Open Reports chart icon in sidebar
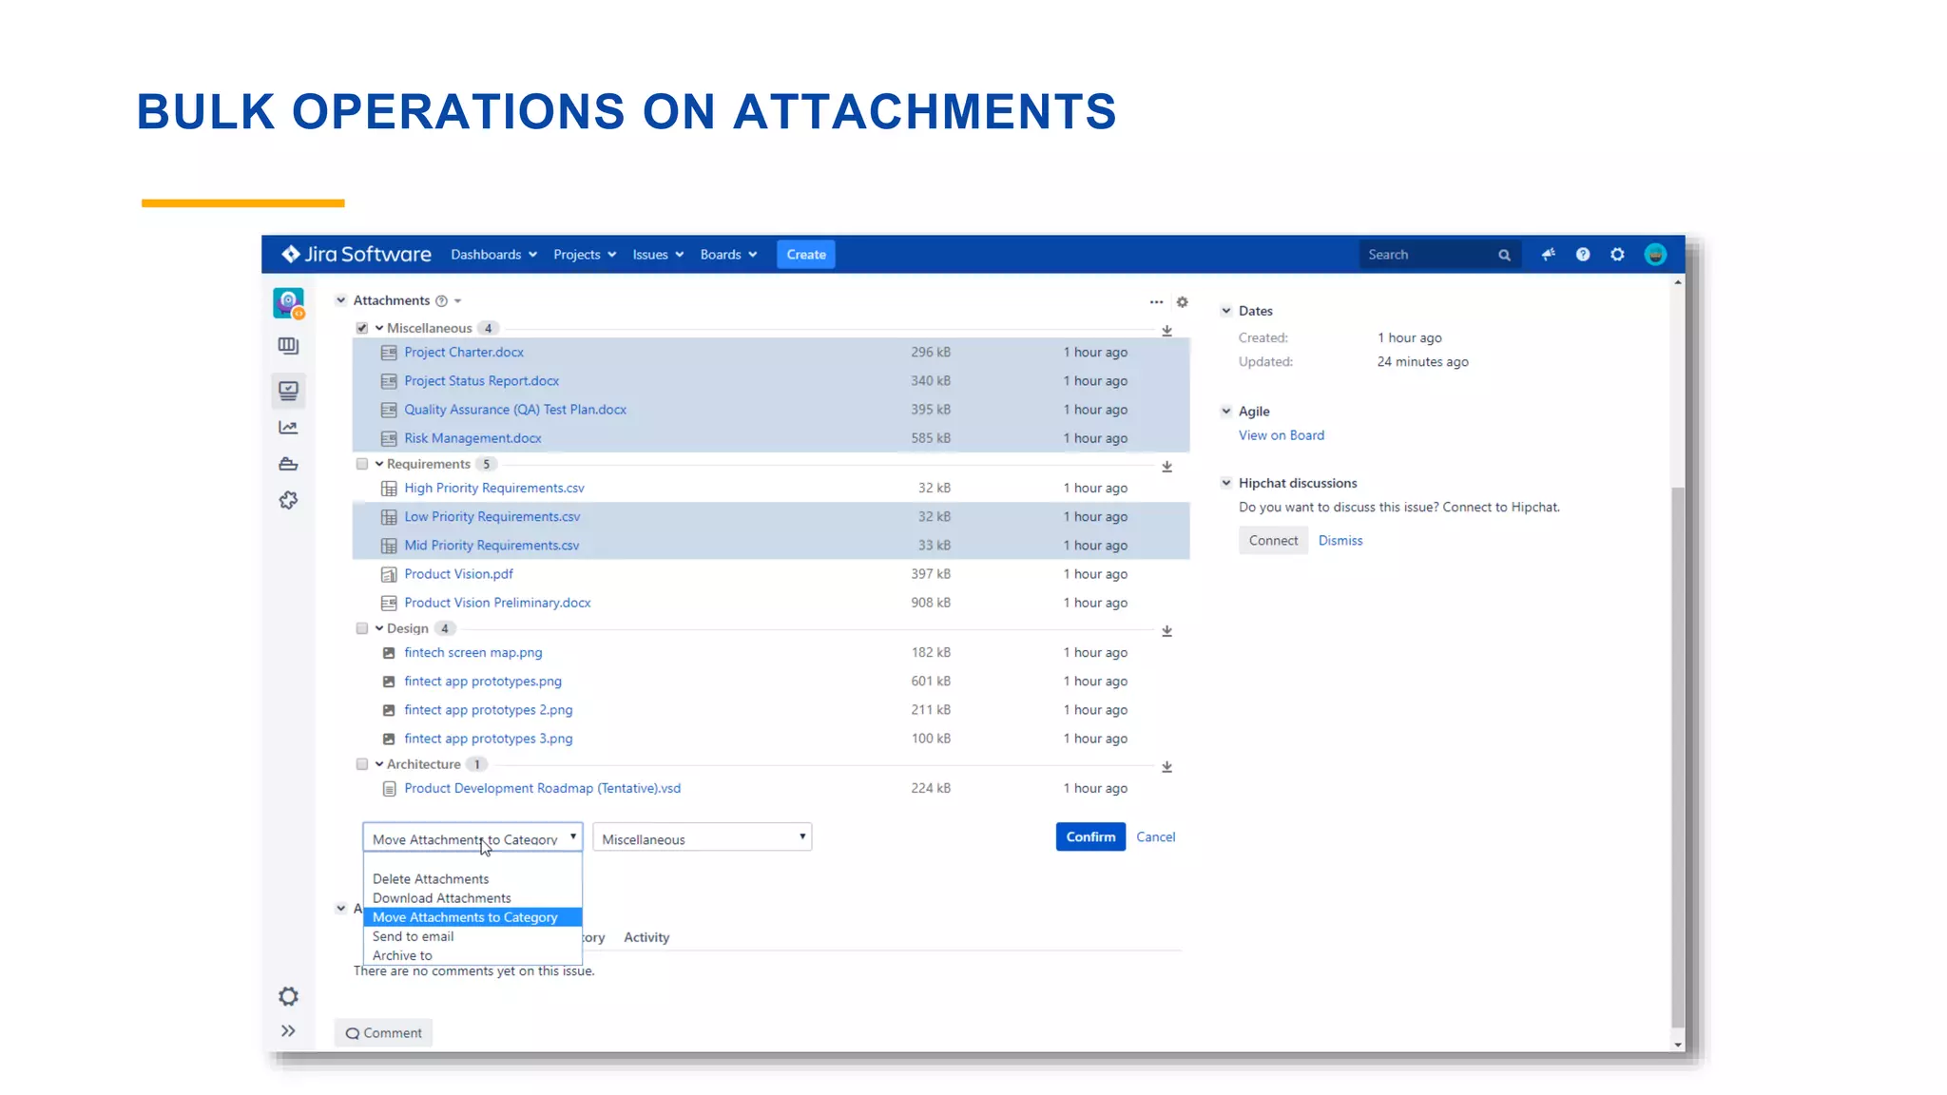The height and width of the screenshot is (1095, 1947). click(288, 428)
